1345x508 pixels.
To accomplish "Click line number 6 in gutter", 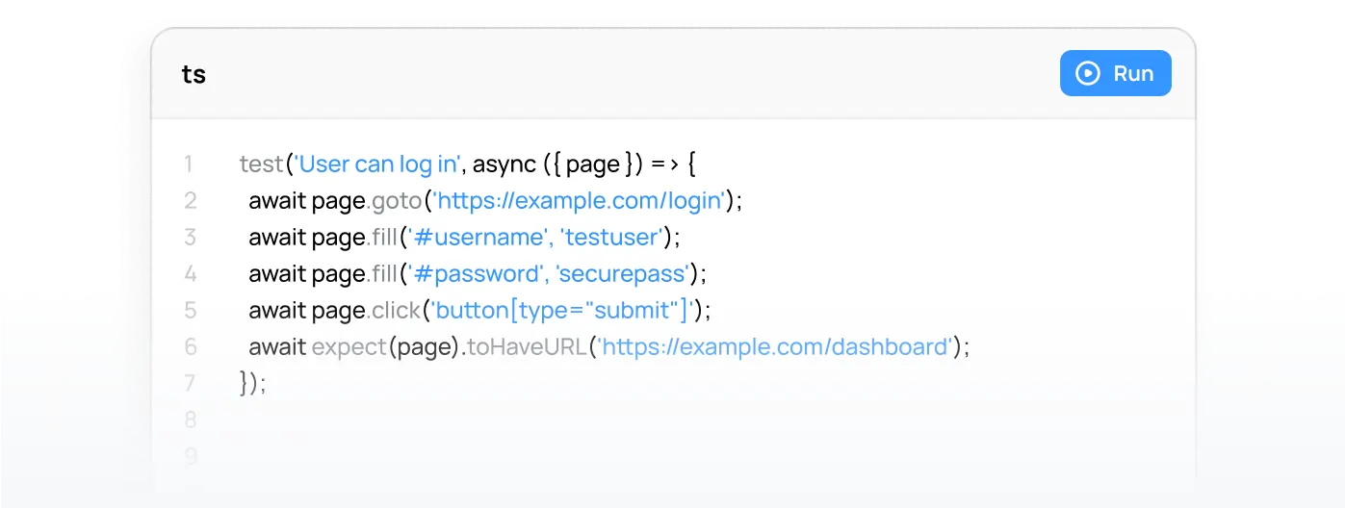I will (x=190, y=346).
